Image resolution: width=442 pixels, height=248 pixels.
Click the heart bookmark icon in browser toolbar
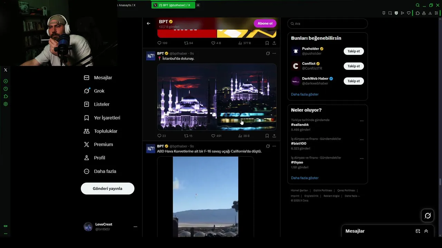pos(409,13)
